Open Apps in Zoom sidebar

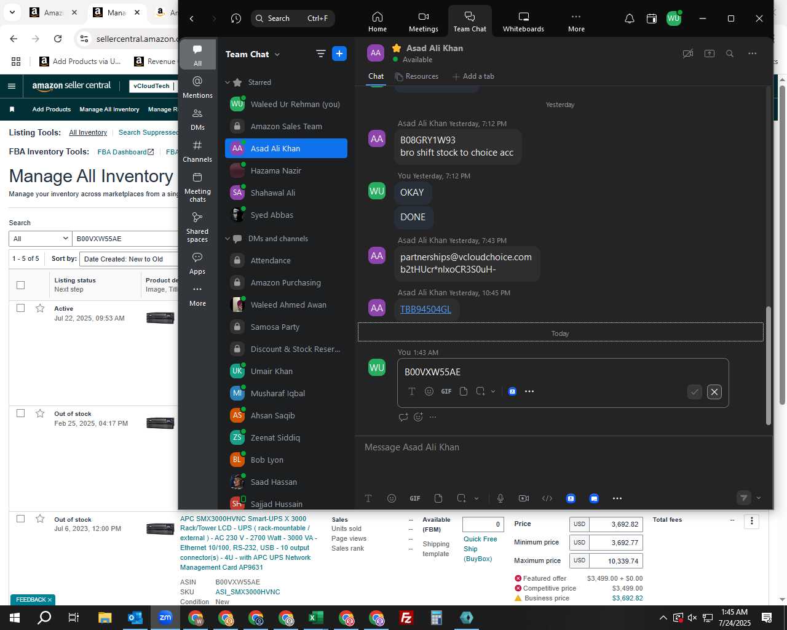point(197,263)
